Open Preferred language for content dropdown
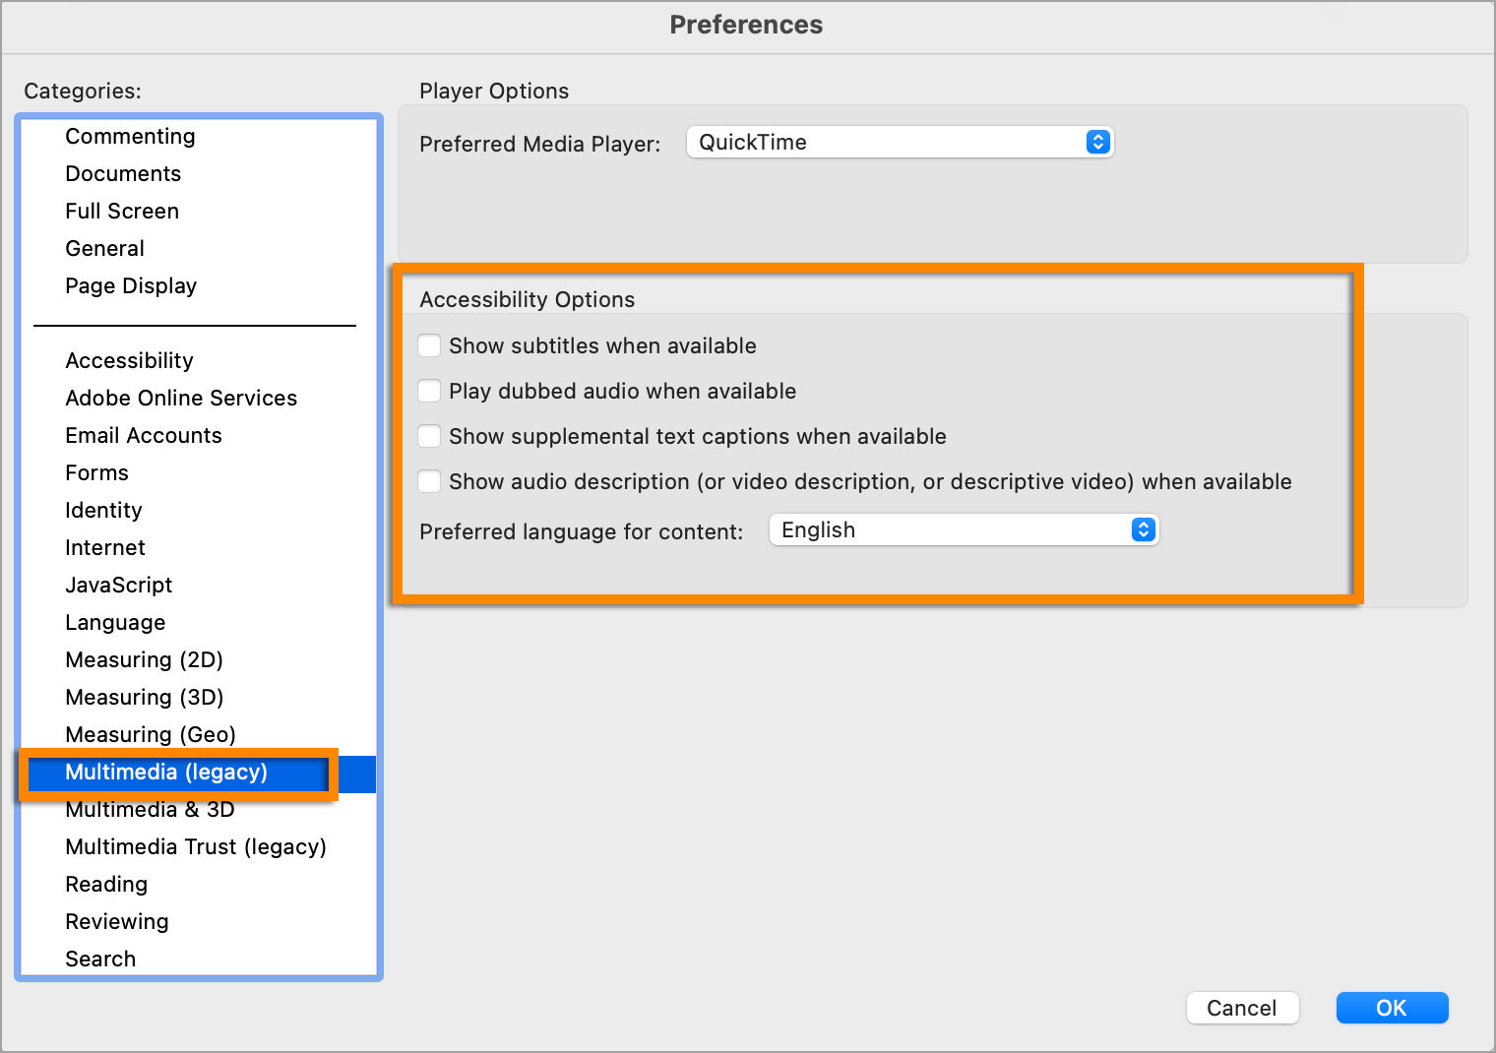Viewport: 1496px width, 1053px height. [964, 530]
